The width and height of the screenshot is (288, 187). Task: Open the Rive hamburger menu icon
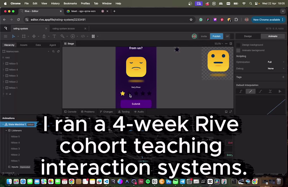coord(5,36)
